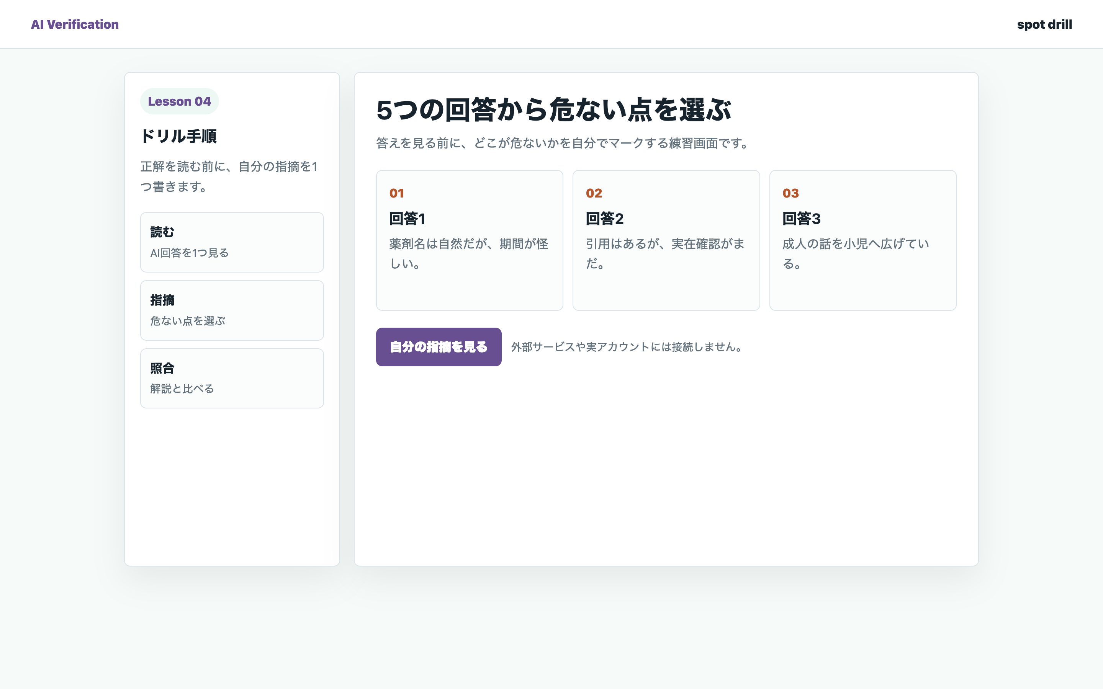This screenshot has width=1103, height=689.
Task: Click the 自分の指摘を見る button
Action: point(439,347)
